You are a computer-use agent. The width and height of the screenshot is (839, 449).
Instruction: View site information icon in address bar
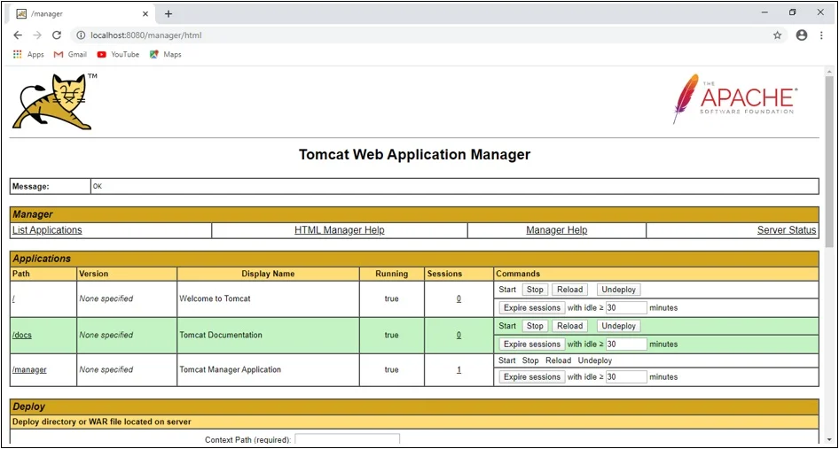[x=81, y=35]
